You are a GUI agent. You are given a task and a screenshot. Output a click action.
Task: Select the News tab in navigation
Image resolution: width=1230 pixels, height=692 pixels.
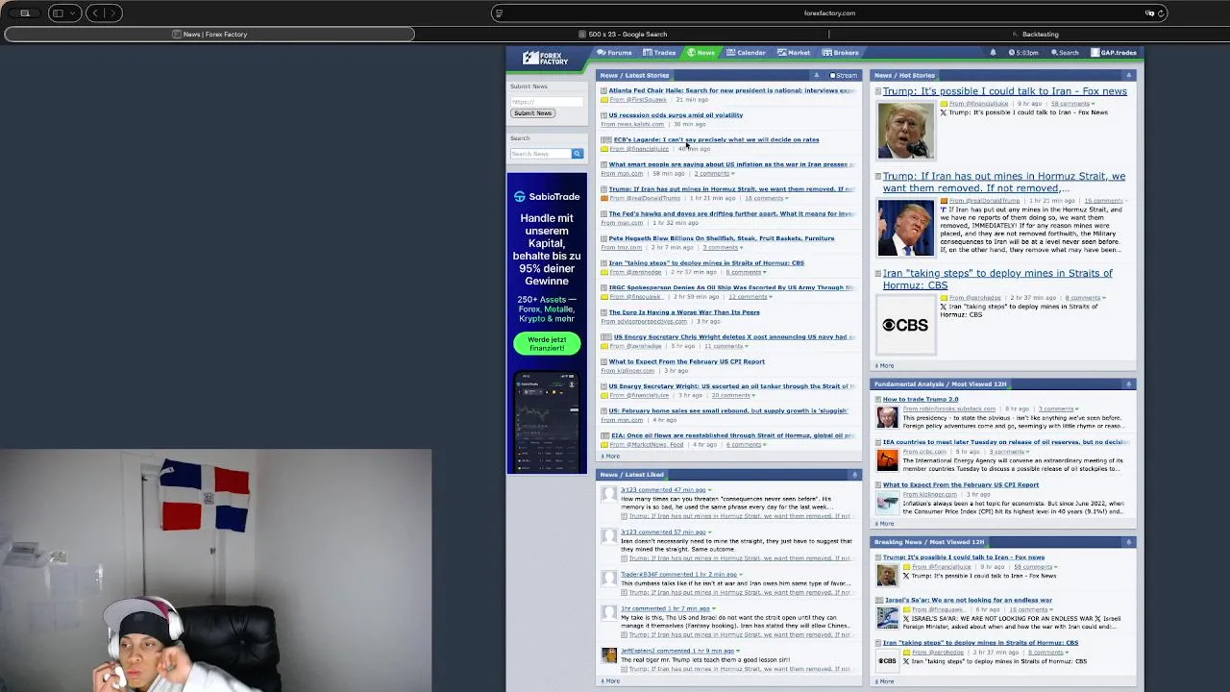[x=701, y=53]
